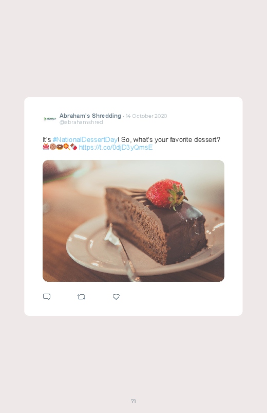Open the chocolate cake photo
Viewport: 267px width, 413px height.
[x=133, y=221]
